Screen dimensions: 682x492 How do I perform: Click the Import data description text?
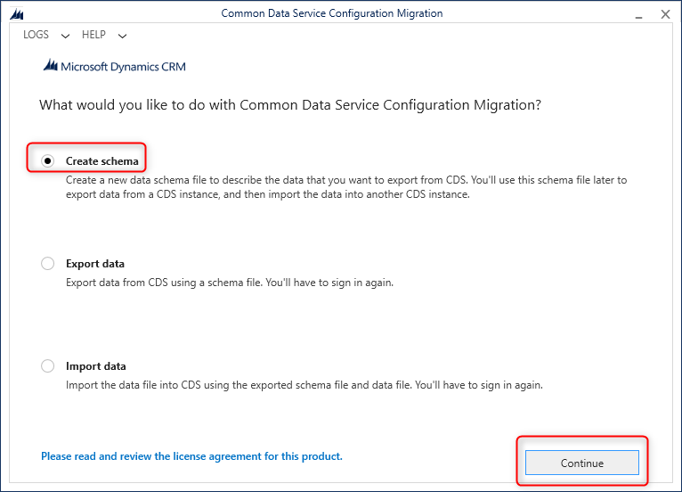point(304,385)
